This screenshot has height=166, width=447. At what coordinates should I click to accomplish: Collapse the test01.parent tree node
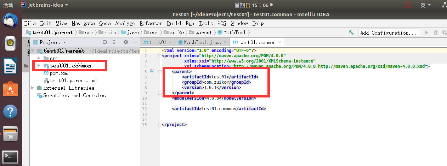pos(33,51)
